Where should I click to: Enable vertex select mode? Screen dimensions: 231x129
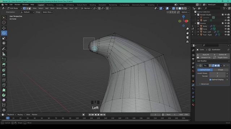[x=24, y=8]
